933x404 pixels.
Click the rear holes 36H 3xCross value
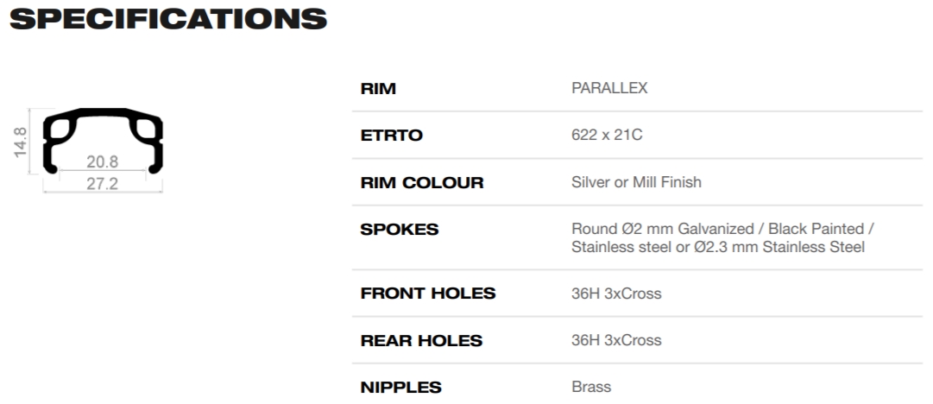pos(616,340)
